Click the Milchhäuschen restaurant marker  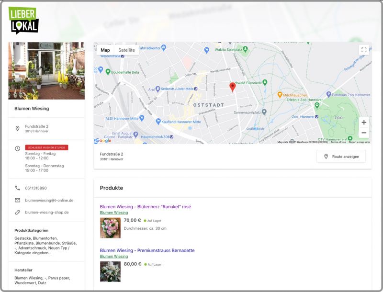(x=280, y=95)
